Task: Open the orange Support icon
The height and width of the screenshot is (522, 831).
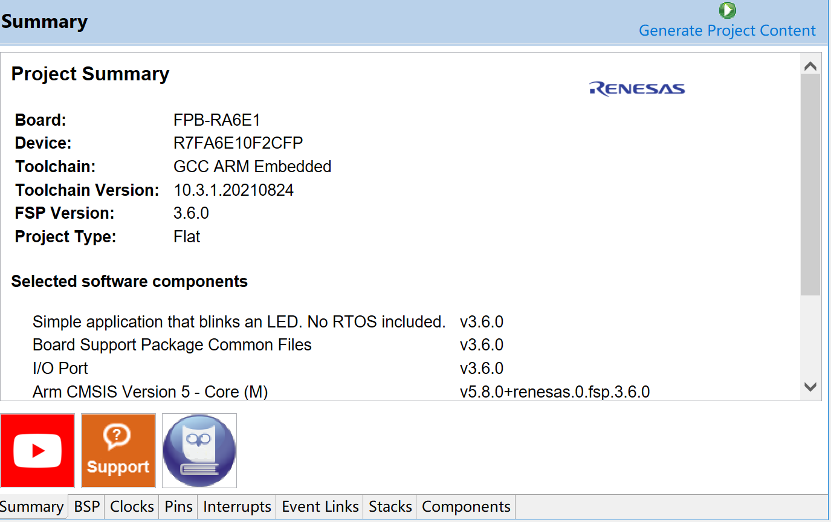Action: pos(118,451)
